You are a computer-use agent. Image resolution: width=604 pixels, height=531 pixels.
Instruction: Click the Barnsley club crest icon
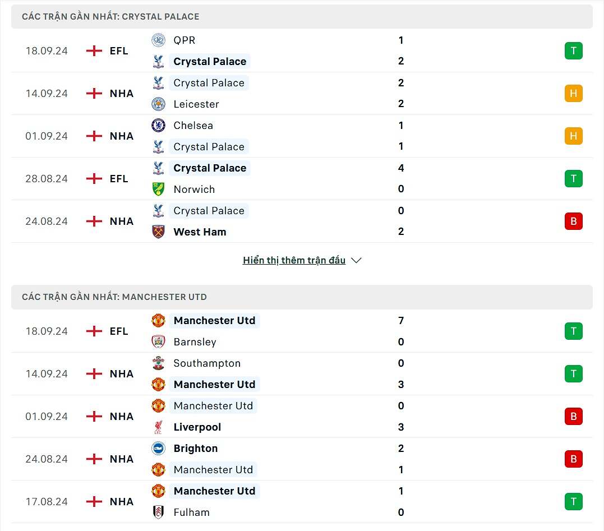pos(158,341)
